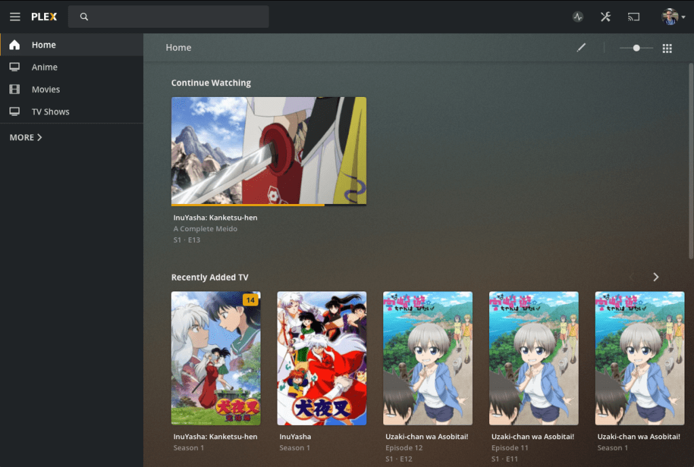694x467 pixels.
Task: Click the settings wrench tool icon
Action: pos(604,16)
